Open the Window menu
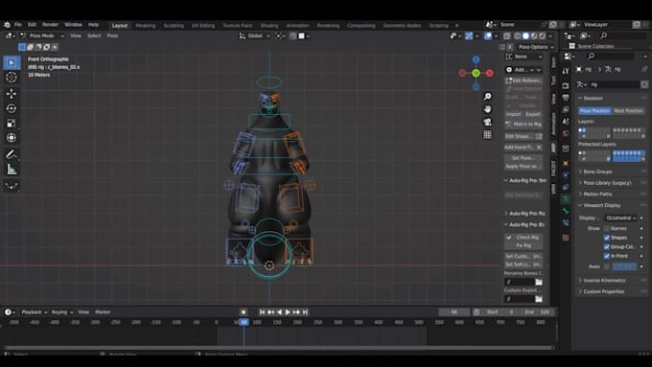This screenshot has width=652, height=367. pos(73,25)
